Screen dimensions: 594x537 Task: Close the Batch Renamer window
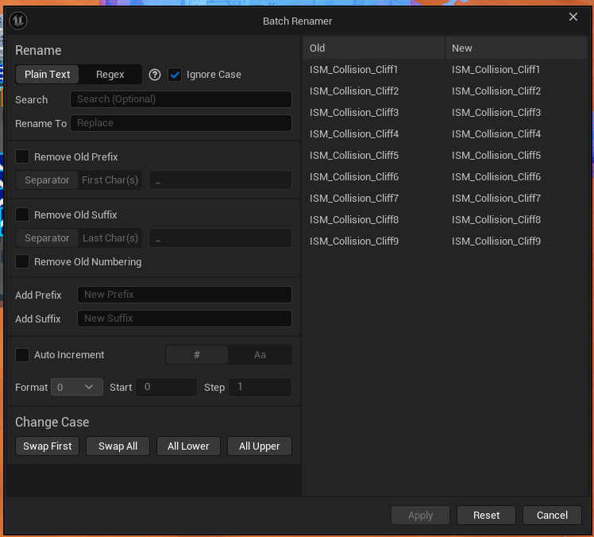573,17
